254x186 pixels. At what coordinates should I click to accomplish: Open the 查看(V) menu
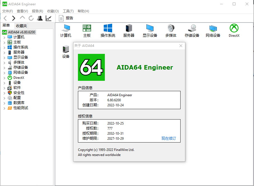click(22, 11)
